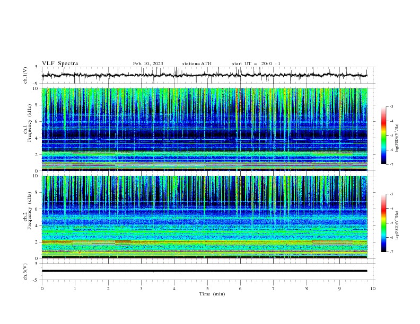The width and height of the screenshot is (420, 324).
Task: Click the "-3" tick on ch.1 colorbar
Action: (x=391, y=106)
